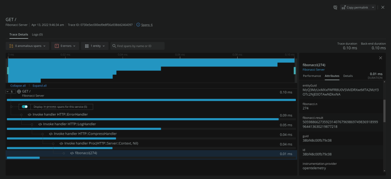Collapse the GET / span tree chevron
Image resolution: width=391 pixels, height=179 pixels.
point(8,92)
